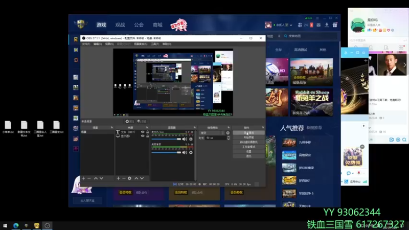Click 加入聊天室 button in game platform sidebar
This screenshot has width=409, height=230.
(x=87, y=201)
